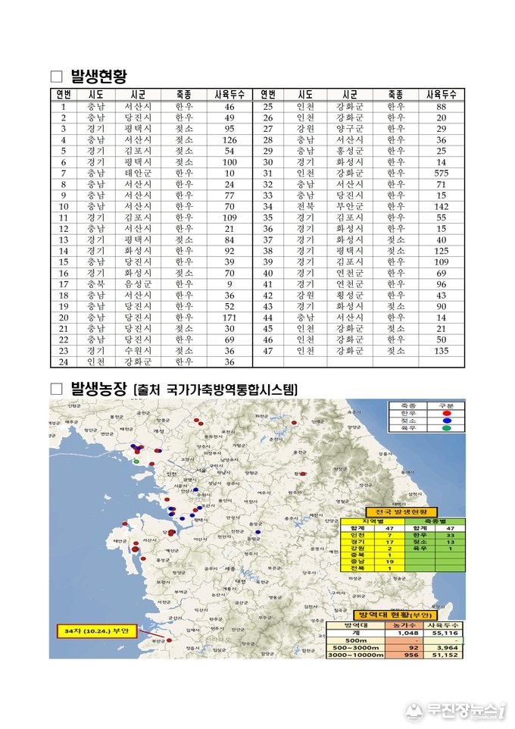Select herd size 142 in row 34
The image size is (515, 729).
point(441,206)
